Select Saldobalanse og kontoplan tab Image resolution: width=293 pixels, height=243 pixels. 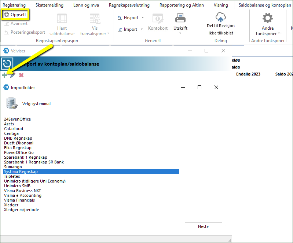[x=265, y=5]
